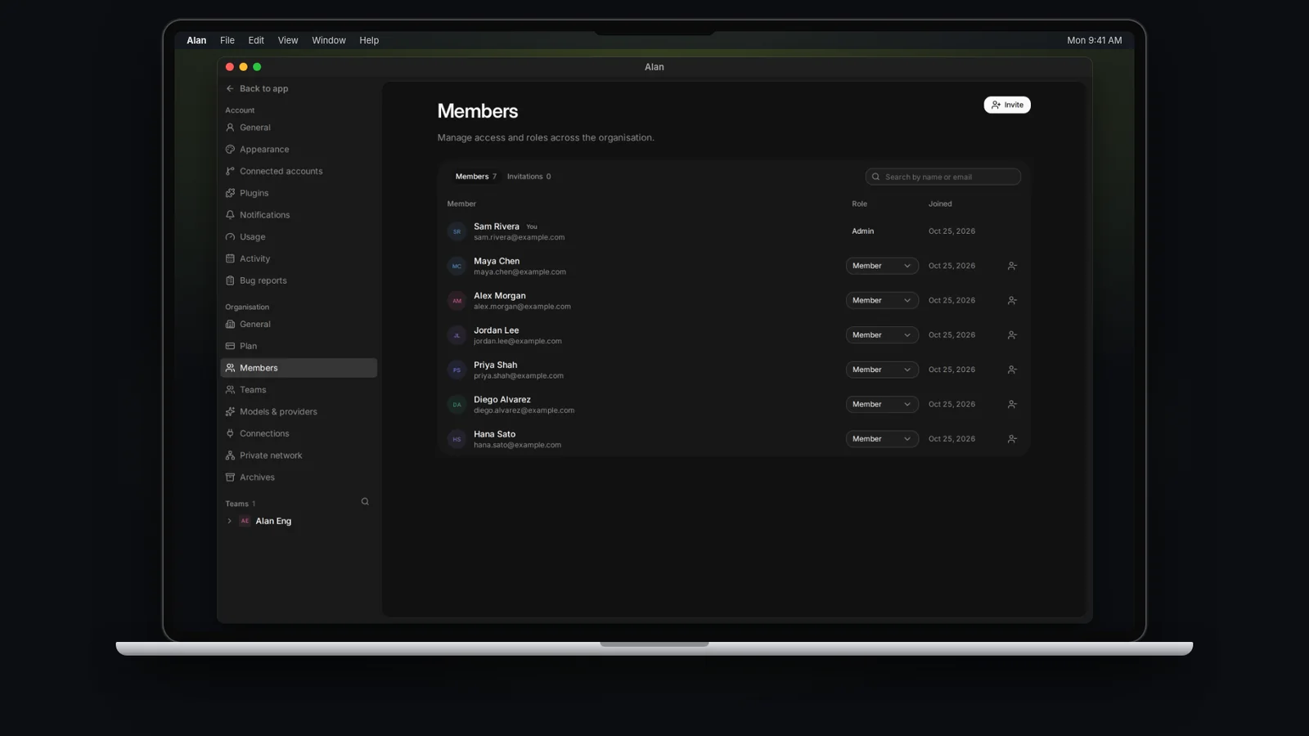Screen dimensions: 1309x736
Task: Open Models & providers page
Action: pos(299,411)
